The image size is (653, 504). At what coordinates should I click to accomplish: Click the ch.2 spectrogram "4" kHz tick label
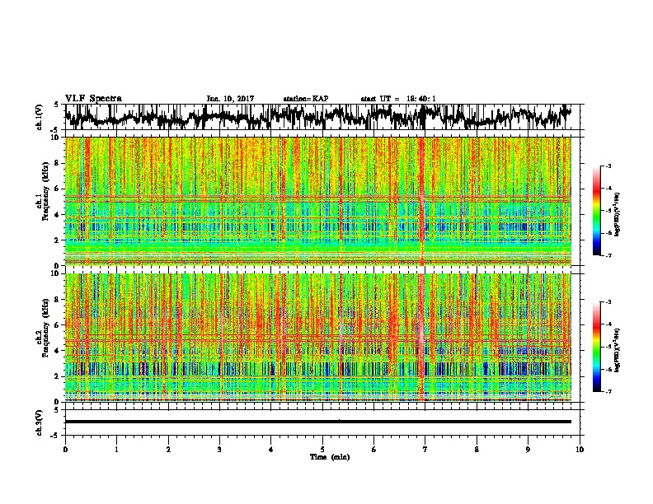(58, 351)
